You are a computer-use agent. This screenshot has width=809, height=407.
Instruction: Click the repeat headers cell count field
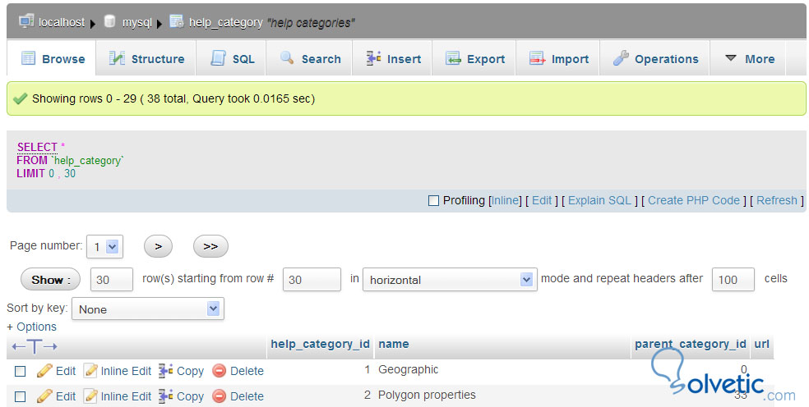click(x=733, y=280)
